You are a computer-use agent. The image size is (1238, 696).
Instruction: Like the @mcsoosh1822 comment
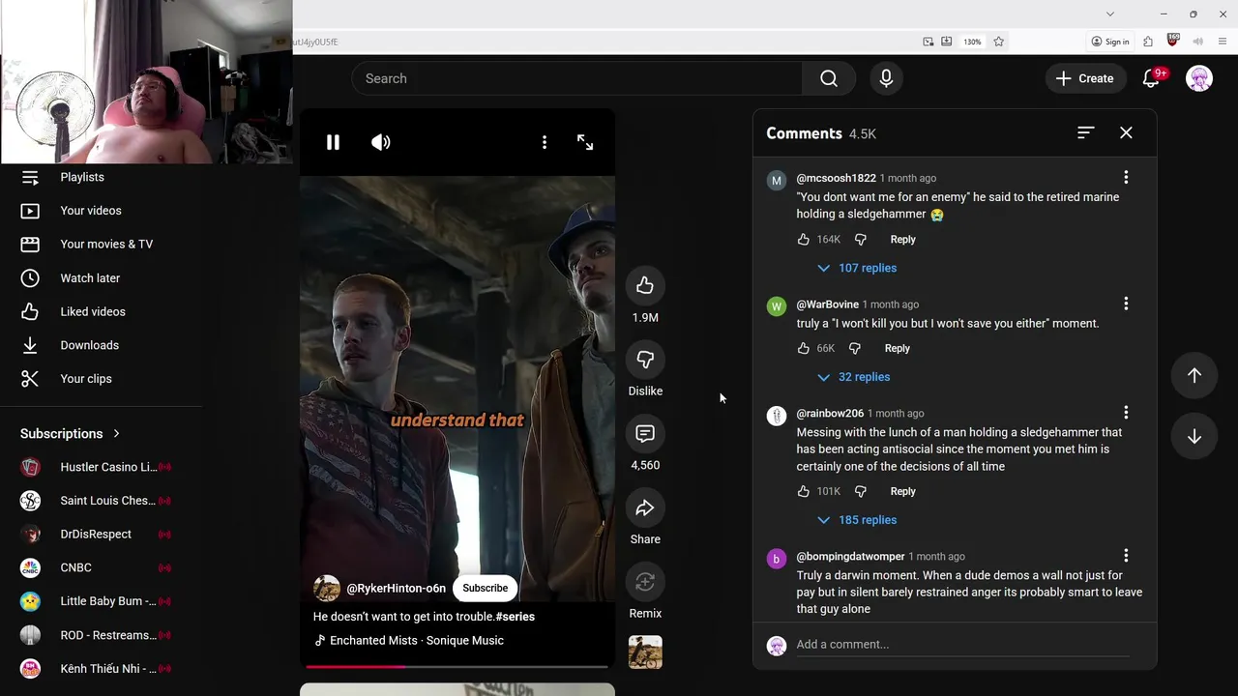click(804, 239)
